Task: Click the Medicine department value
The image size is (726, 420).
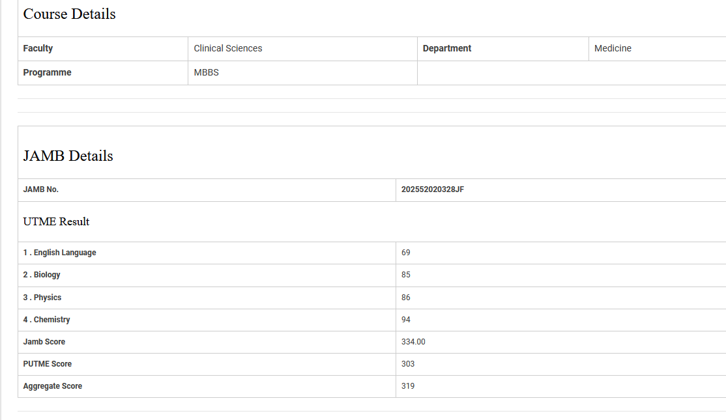Action: pyautogui.click(x=613, y=48)
